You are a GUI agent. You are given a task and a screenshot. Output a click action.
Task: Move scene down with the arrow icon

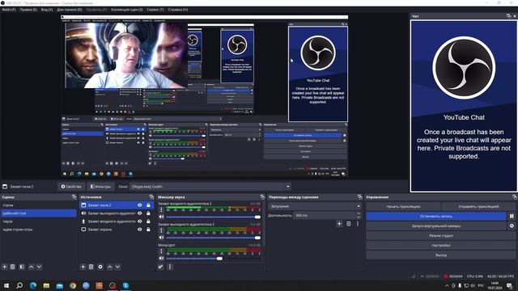pos(39,267)
